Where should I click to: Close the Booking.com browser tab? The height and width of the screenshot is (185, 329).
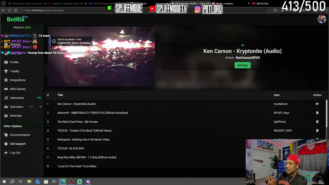(x=45, y=4)
